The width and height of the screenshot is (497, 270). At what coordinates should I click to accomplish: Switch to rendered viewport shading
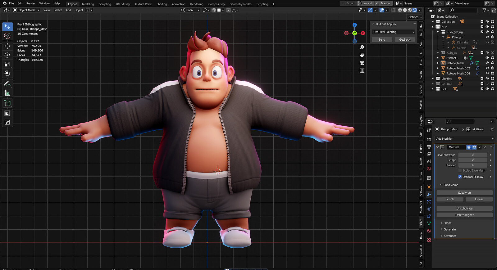point(415,10)
